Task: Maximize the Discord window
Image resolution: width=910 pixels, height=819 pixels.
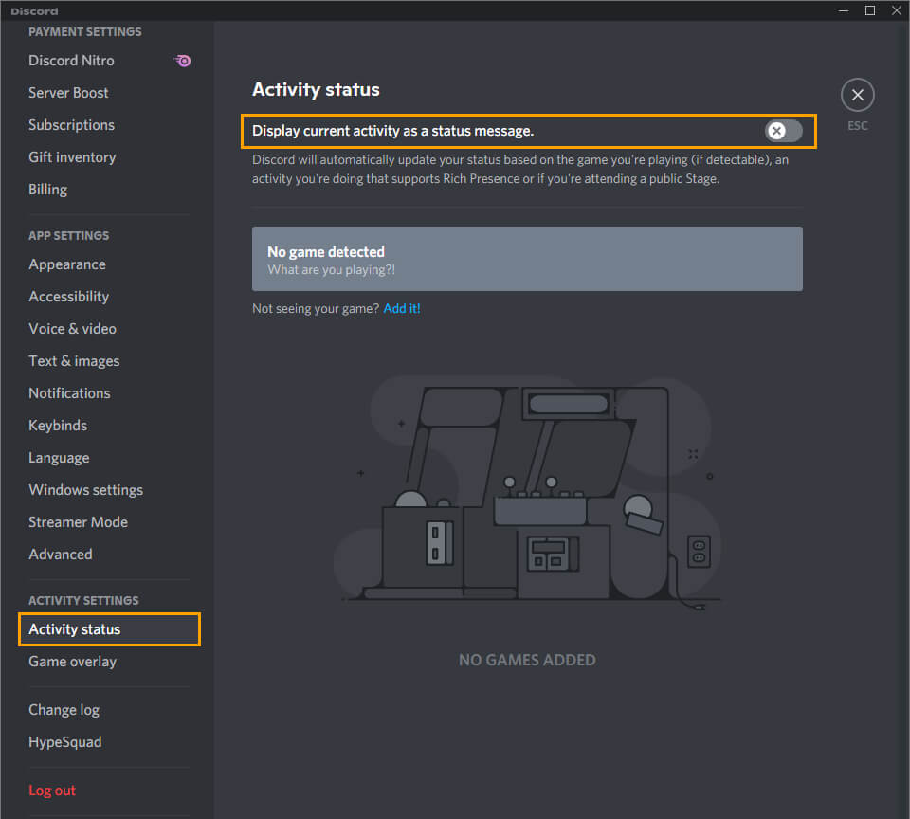Action: tap(869, 10)
